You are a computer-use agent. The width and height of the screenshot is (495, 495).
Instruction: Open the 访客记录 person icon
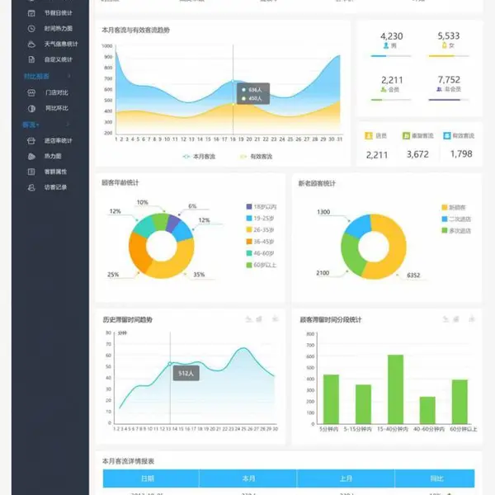[x=31, y=187]
